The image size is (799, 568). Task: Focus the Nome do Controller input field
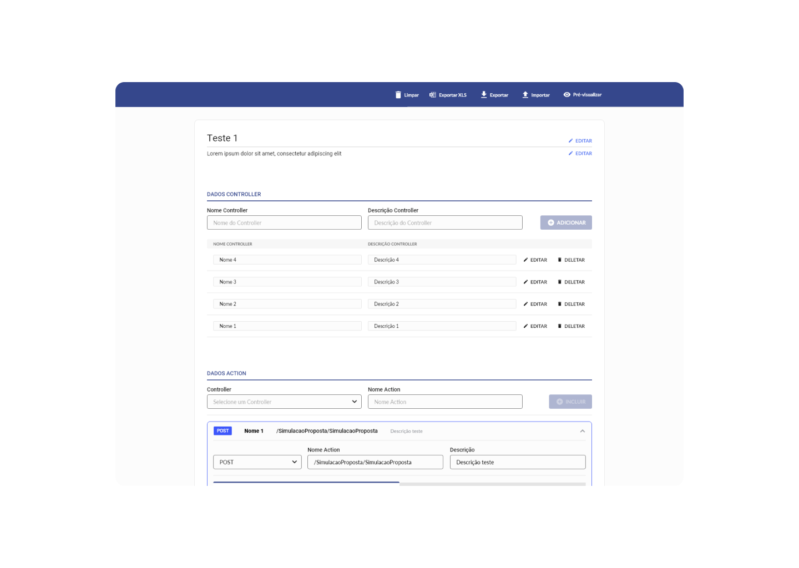pyautogui.click(x=284, y=223)
